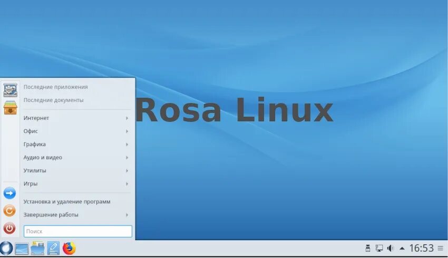This screenshot has height=258, width=448.
Task: Expand arrow next to Интернет
Action: pos(127,118)
